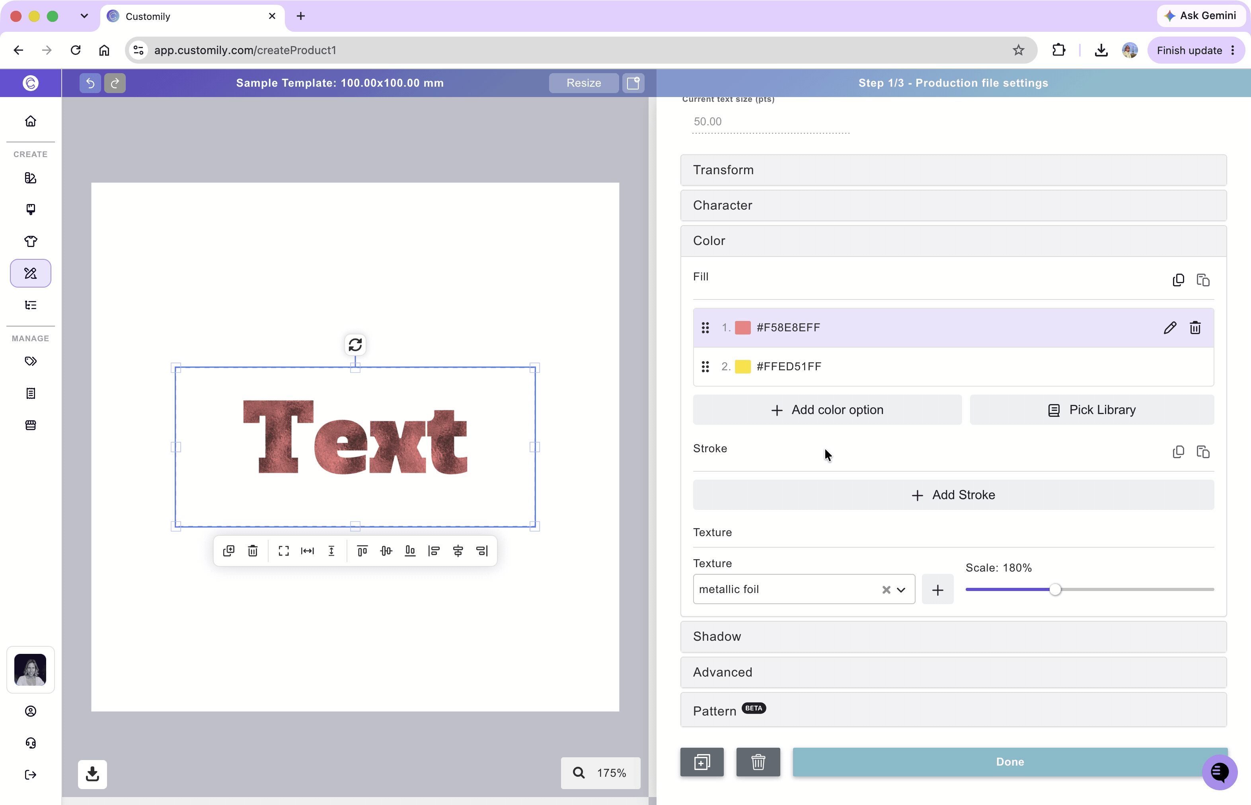1251x805 pixels.
Task: Click the download icon at the canvas bottom
Action: tap(93, 774)
